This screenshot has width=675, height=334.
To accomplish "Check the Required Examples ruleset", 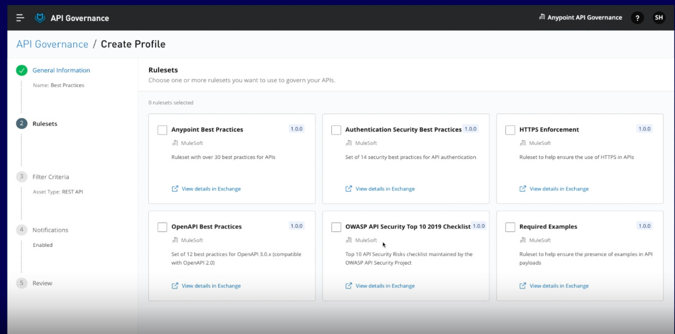I will coord(510,227).
